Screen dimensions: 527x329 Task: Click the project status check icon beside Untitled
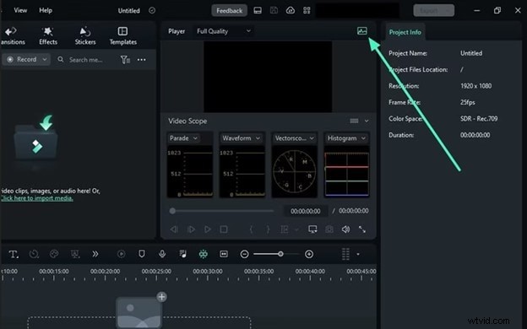152,10
